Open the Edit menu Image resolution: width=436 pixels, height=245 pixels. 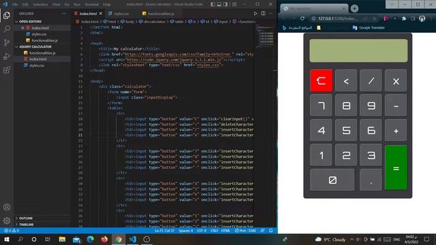pos(25,4)
